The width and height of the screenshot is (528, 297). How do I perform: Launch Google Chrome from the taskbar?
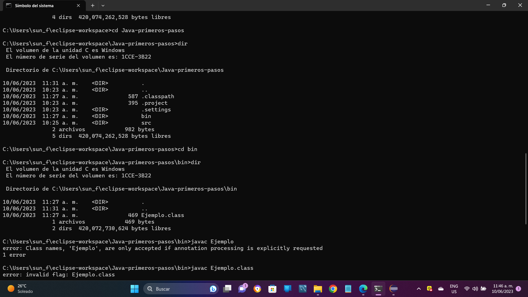tap(333, 289)
